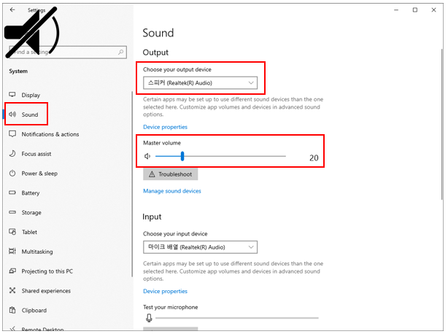The width and height of the screenshot is (448, 334).
Task: Click the Projecting to this PC icon
Action: [12, 271]
